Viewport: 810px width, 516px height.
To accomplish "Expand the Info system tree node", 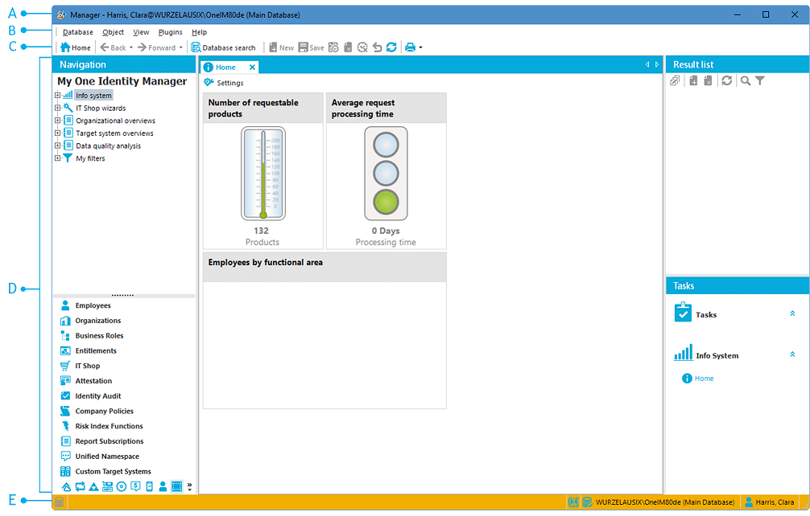I will tap(57, 96).
